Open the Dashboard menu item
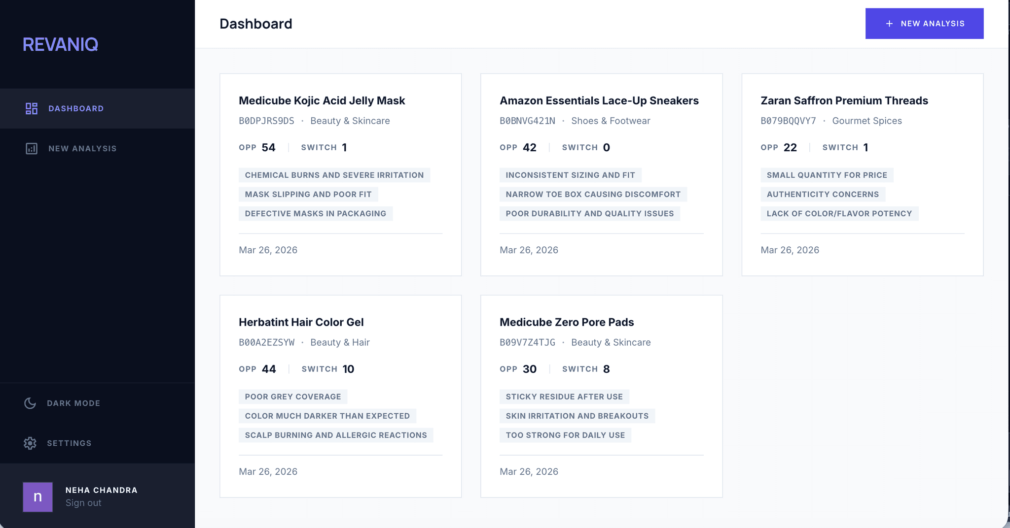Screen dimensions: 1010x528 coord(97,108)
